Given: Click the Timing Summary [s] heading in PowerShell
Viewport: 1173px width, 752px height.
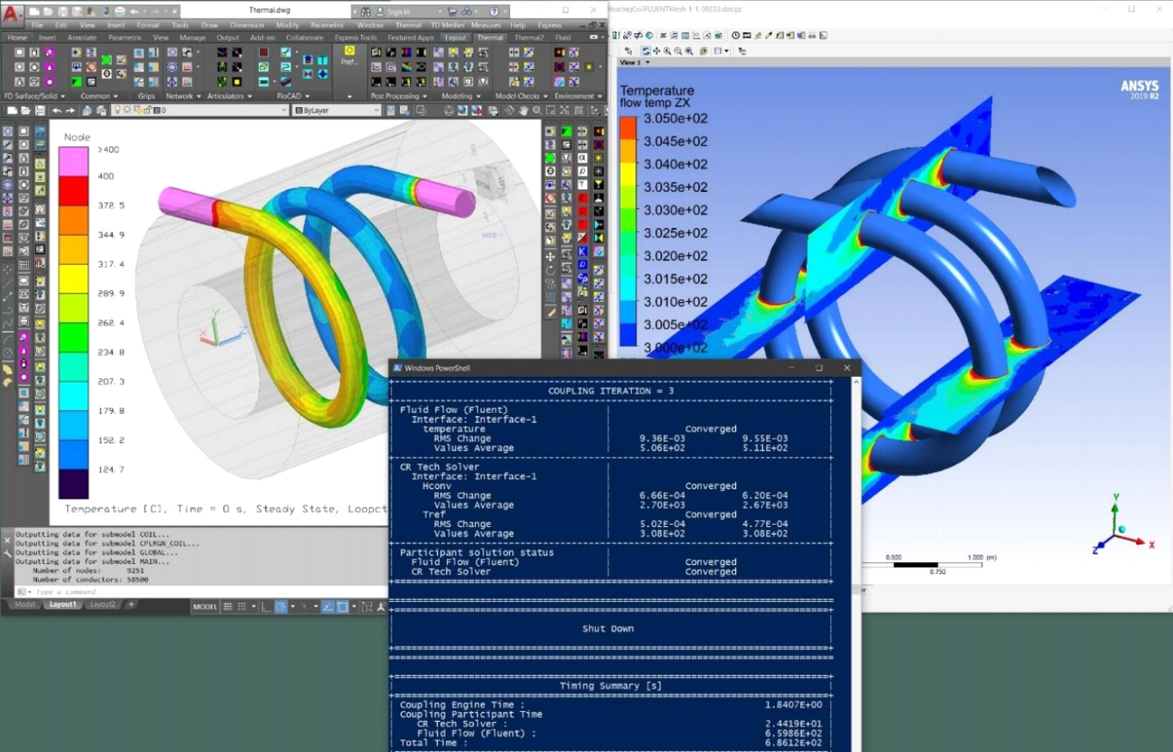Looking at the screenshot, I should pos(610,686).
